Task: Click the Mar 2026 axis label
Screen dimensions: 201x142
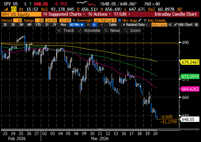Action: click(x=100, y=138)
